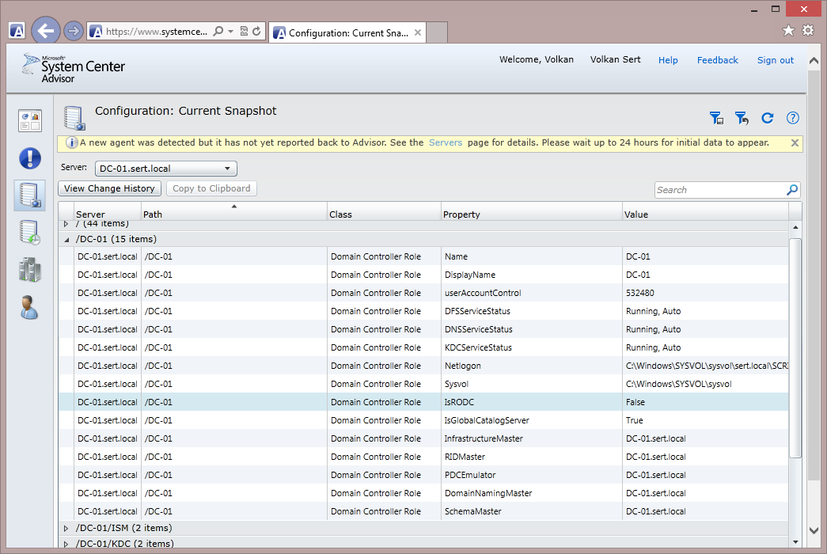The height and width of the screenshot is (554, 827).
Task: Open the Alerts exclamation sidebar icon
Action: tap(30, 158)
